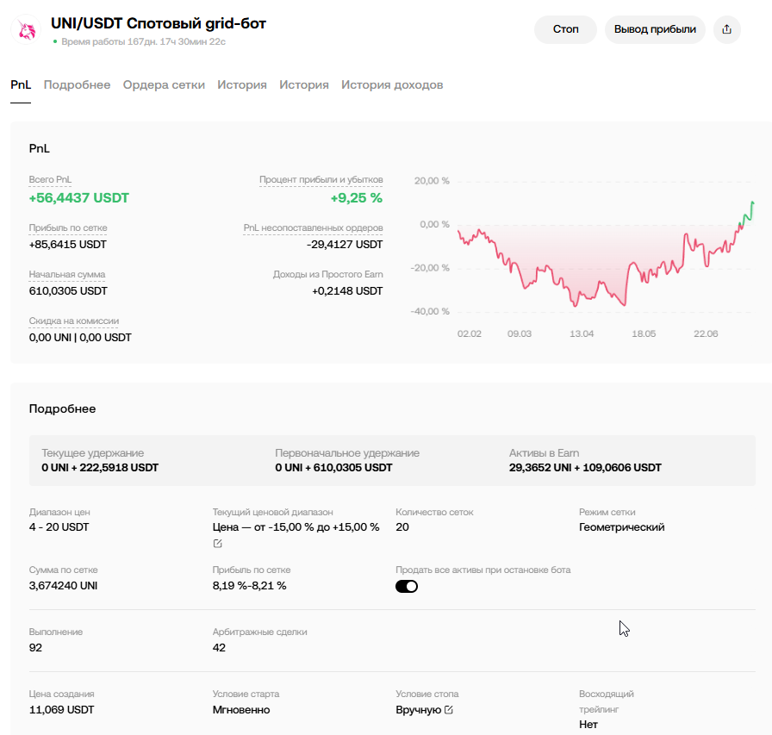Select the first История tab

click(x=242, y=84)
